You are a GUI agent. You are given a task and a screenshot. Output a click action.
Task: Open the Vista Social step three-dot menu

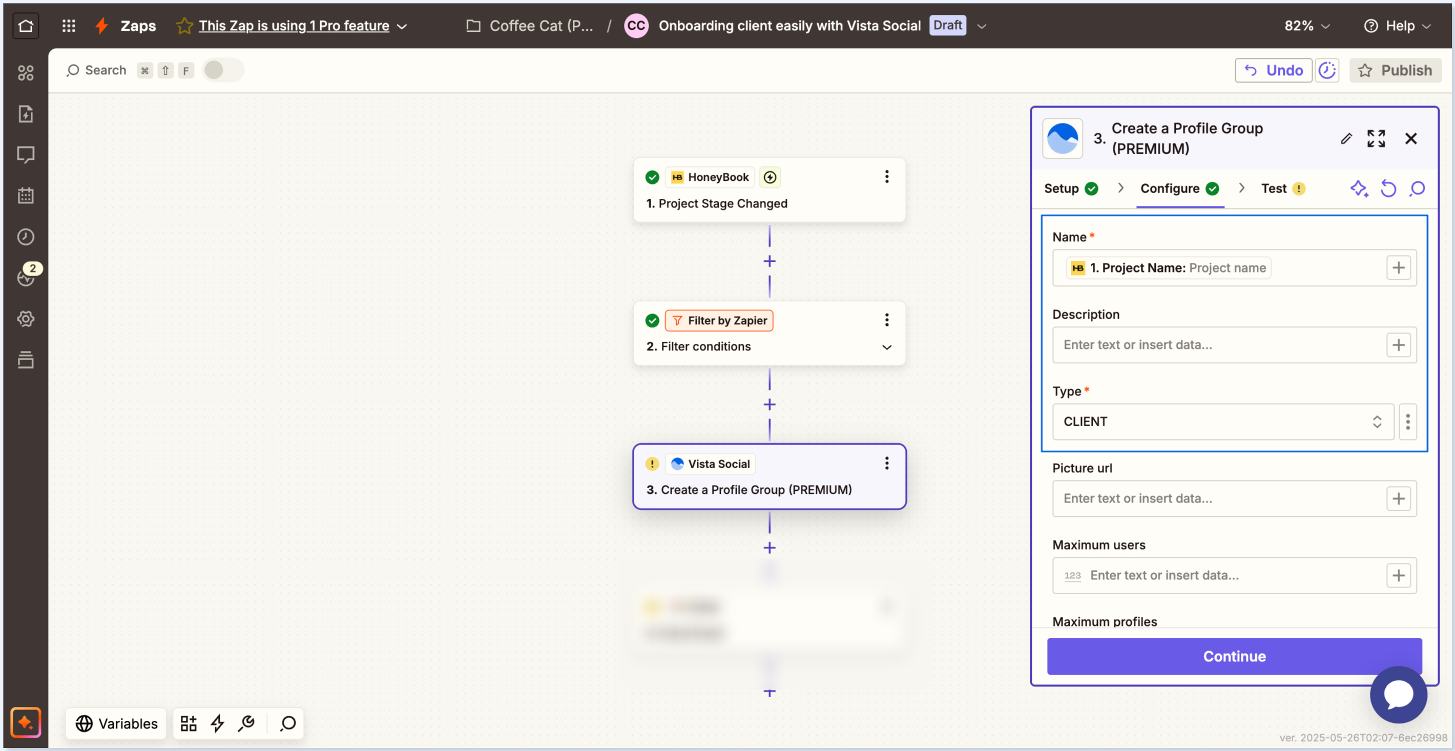tap(887, 464)
